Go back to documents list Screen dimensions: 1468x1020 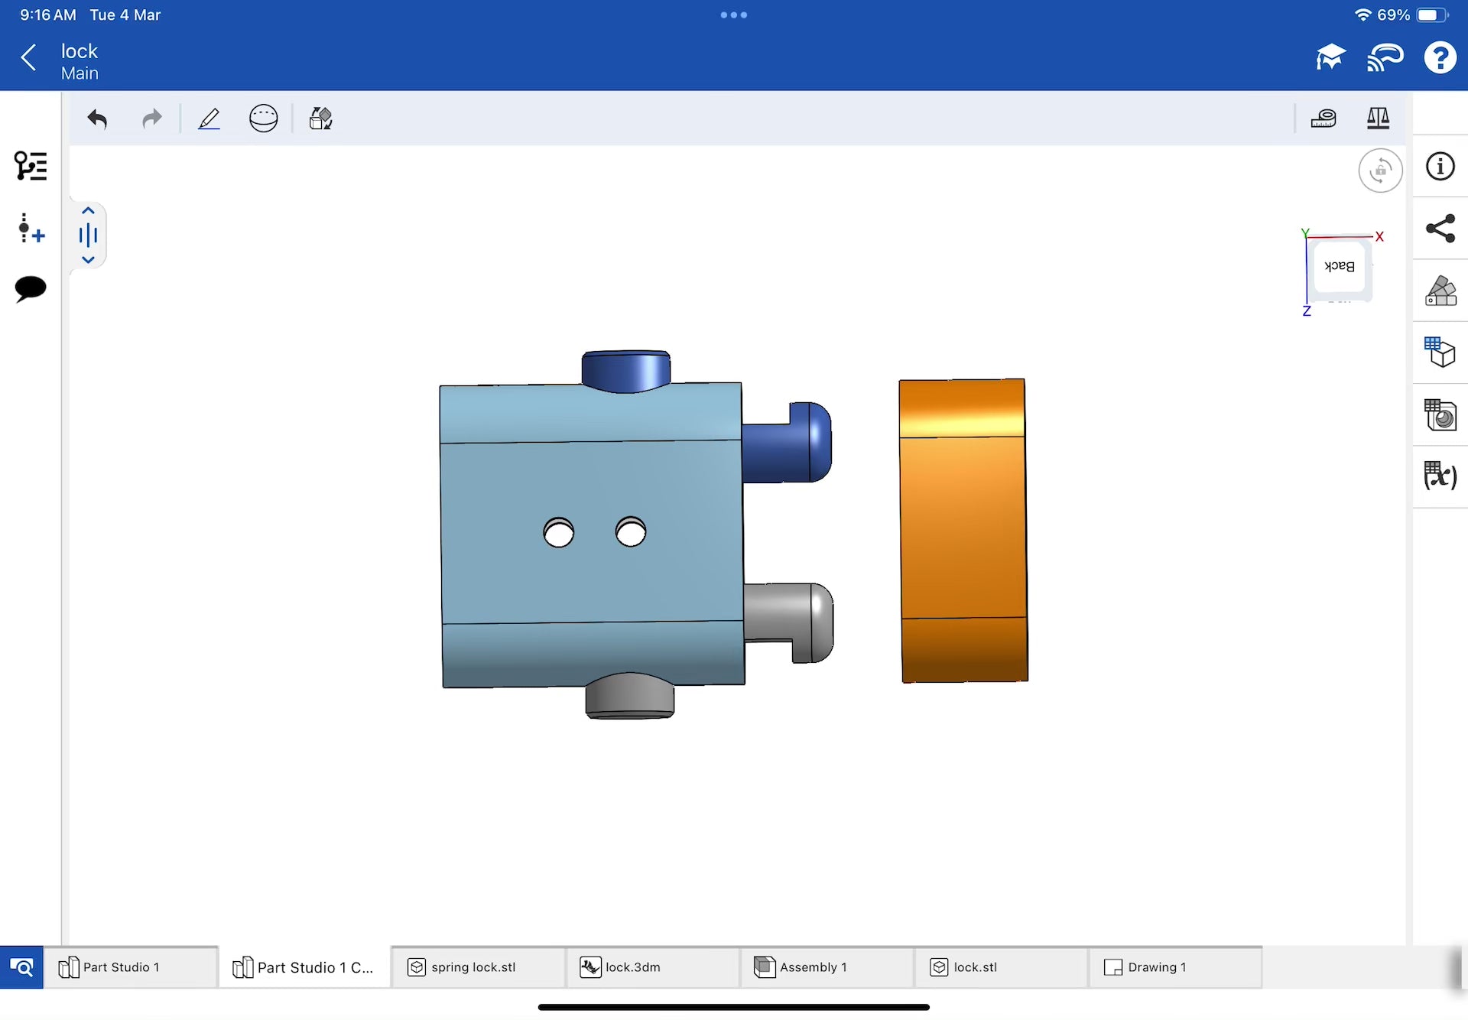tap(29, 57)
